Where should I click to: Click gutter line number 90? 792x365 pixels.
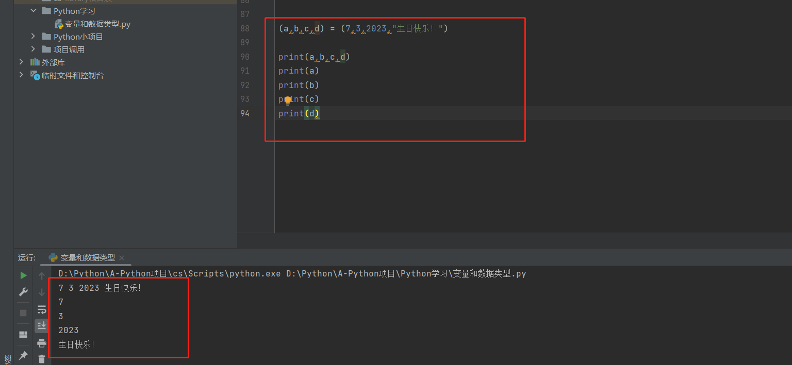click(245, 57)
